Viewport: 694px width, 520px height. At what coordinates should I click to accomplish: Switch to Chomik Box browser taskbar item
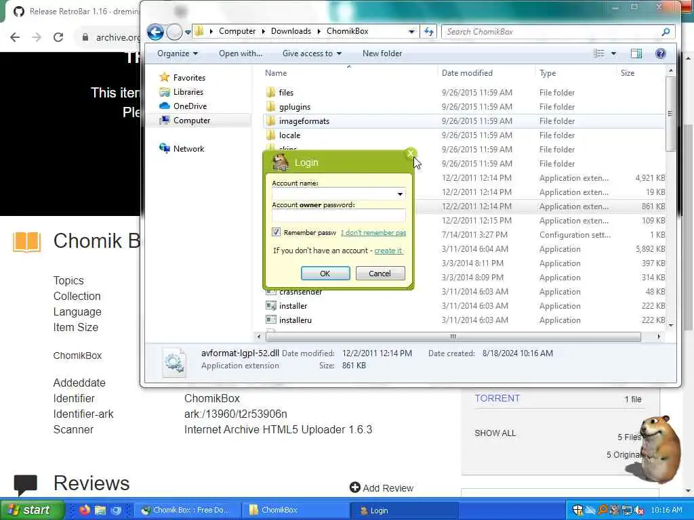point(187,510)
